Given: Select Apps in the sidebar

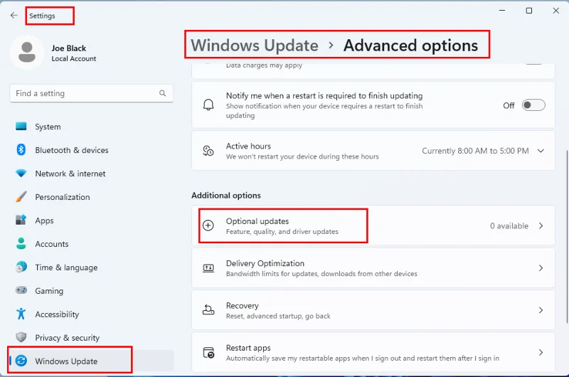Looking at the screenshot, I should pos(44,221).
